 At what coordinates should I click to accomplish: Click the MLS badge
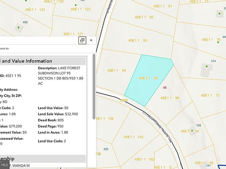pos(5,165)
